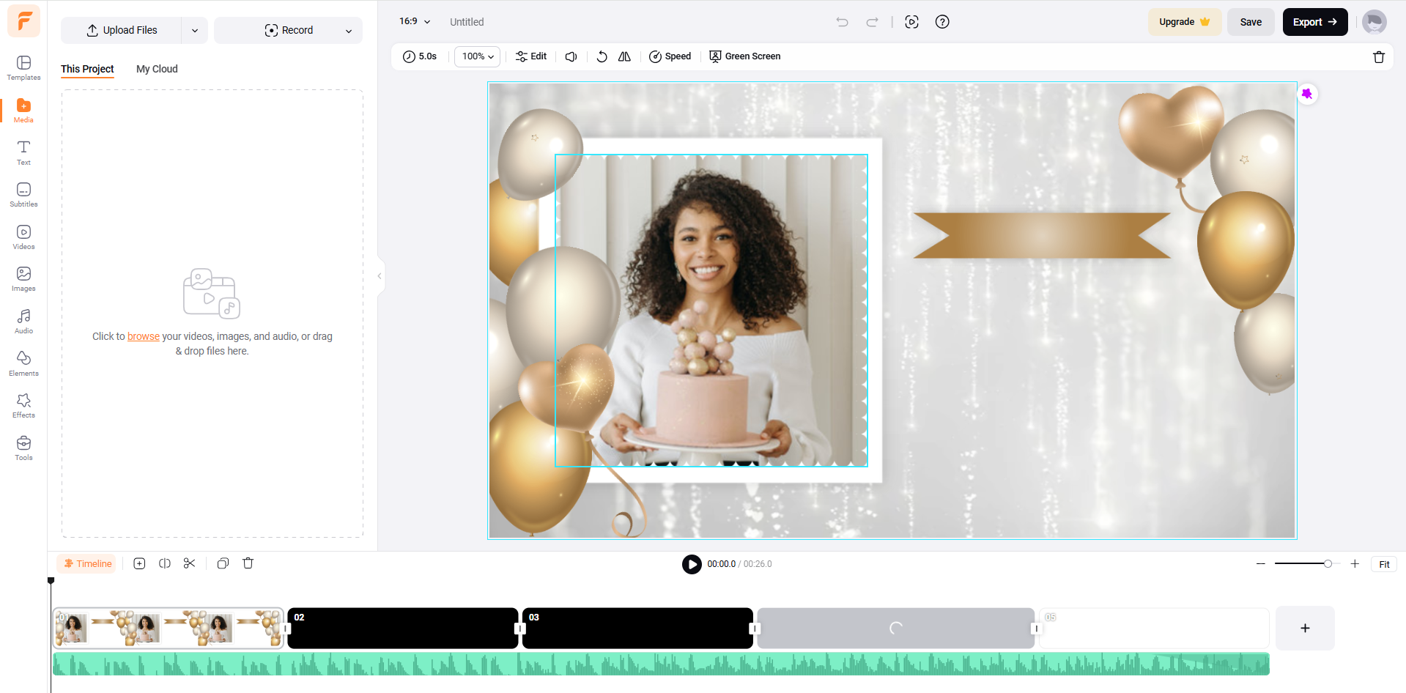Split the clip with the scissors tool
This screenshot has width=1406, height=693.
point(189,563)
